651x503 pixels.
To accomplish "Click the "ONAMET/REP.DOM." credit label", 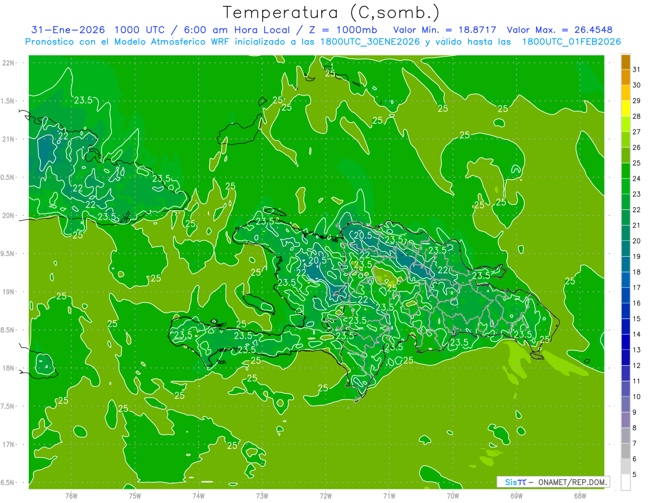I will [x=573, y=482].
